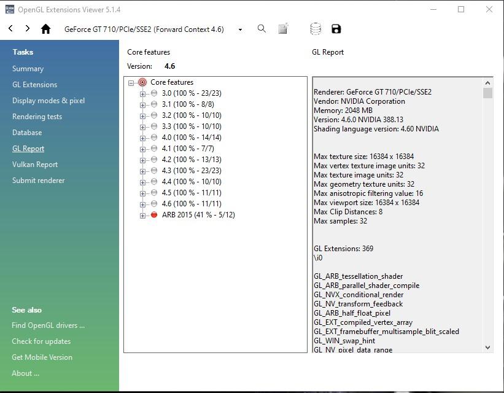Click the GL Report scrollbar thumb
504x393 pixels.
pyautogui.click(x=487, y=93)
